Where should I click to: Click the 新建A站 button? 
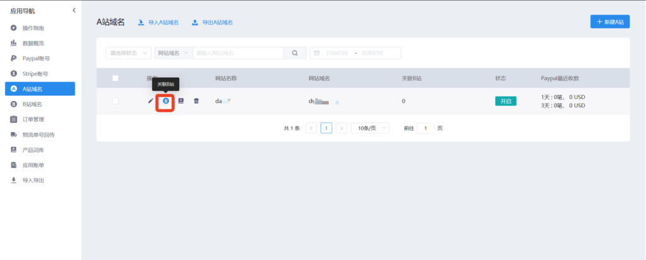coord(609,21)
